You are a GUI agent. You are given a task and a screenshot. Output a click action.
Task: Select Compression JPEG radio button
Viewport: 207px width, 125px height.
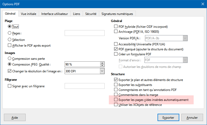(x=9, y=64)
